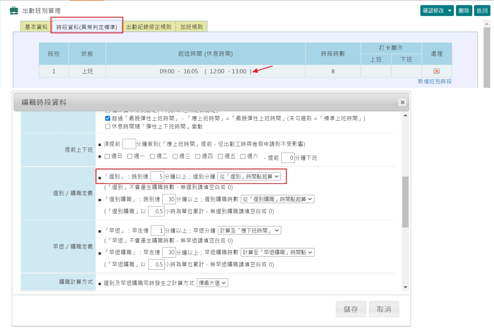494x328 pixels.
Task: Open the 從「遲到」時間點起算 dropdown
Action: 249,176
